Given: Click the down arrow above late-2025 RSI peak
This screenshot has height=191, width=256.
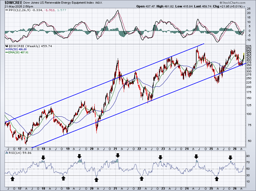Looking at the screenshot, I should (x=230, y=158).
